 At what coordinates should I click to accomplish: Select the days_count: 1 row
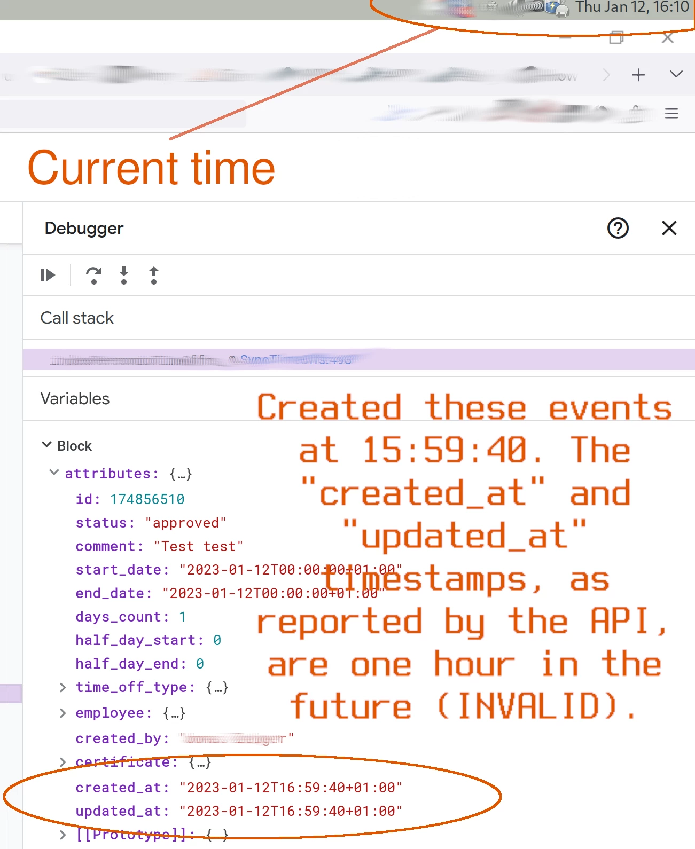click(131, 617)
